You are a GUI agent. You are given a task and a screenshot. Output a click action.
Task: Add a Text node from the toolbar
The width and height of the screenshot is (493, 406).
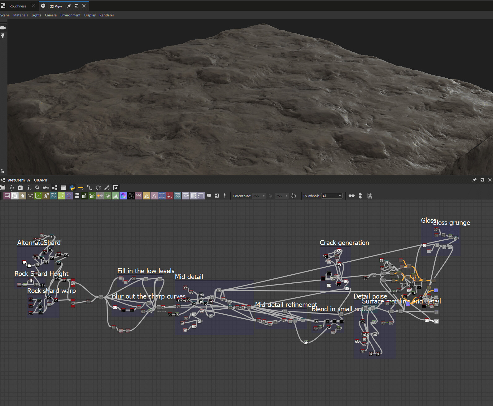[154, 196]
